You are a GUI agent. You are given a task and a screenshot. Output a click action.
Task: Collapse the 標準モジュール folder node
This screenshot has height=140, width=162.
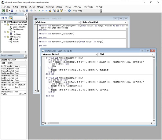5,37
